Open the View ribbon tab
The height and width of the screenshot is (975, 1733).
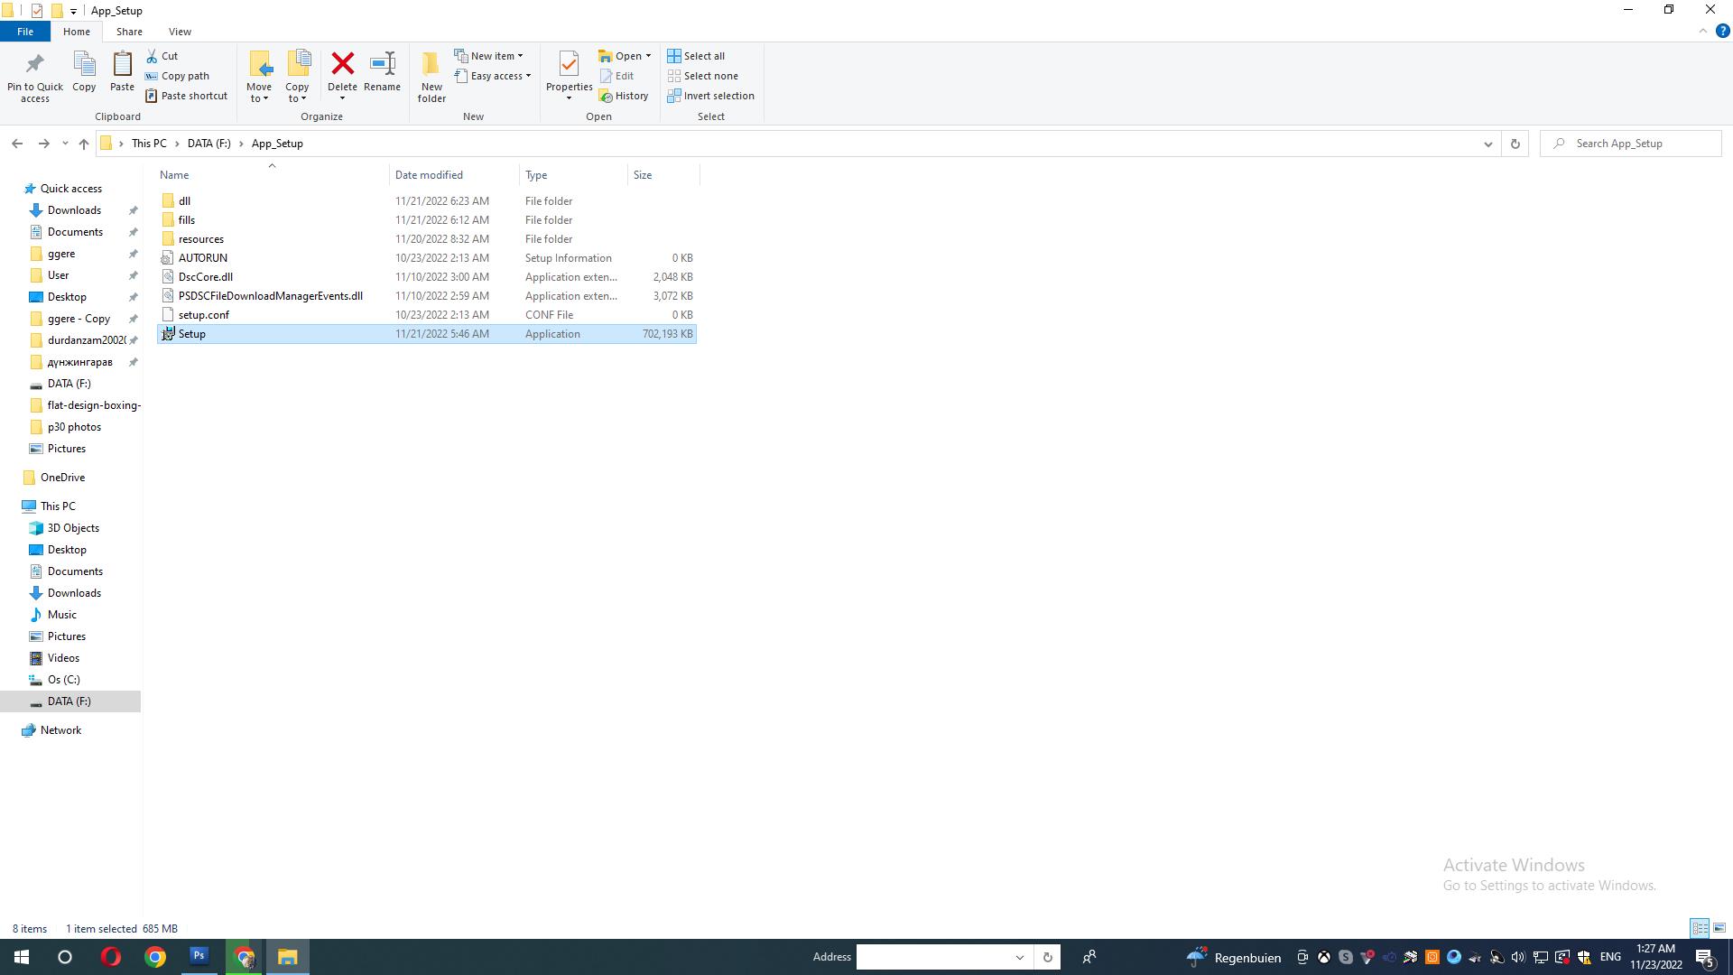click(180, 32)
